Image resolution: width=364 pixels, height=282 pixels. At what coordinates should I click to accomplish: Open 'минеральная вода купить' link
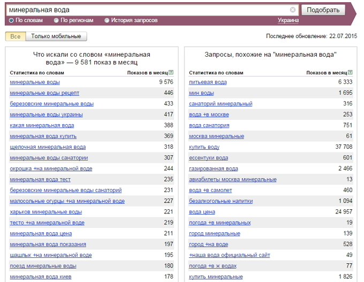(43, 136)
